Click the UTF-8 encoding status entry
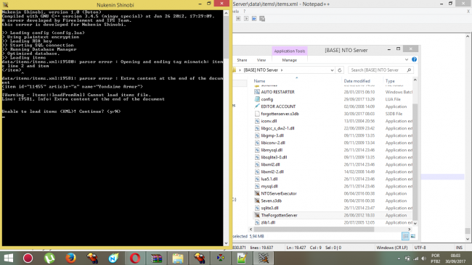This screenshot has width=472, height=265. (420, 248)
